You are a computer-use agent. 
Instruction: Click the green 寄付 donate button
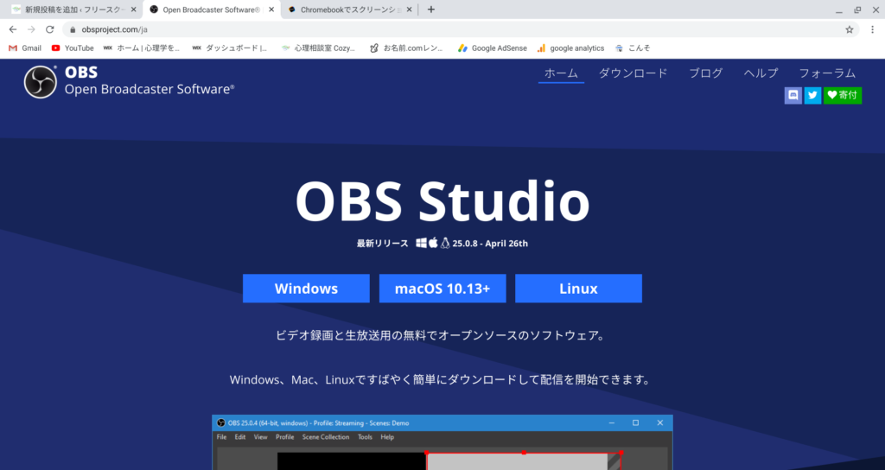click(843, 95)
